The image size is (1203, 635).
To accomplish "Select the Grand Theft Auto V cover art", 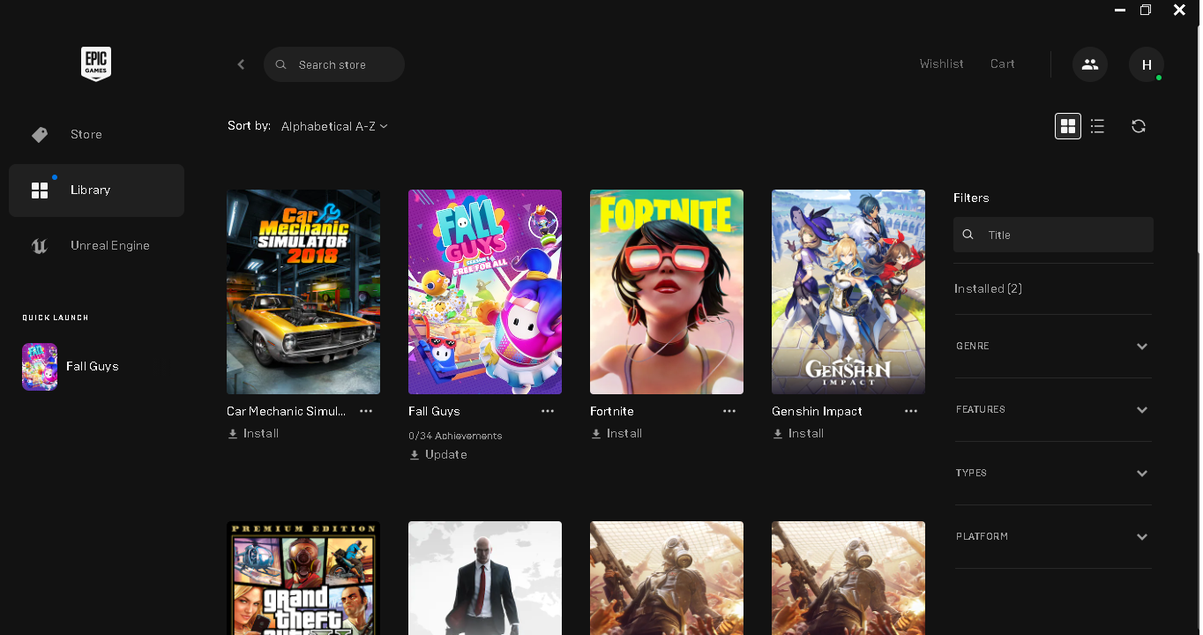I will pos(303,578).
